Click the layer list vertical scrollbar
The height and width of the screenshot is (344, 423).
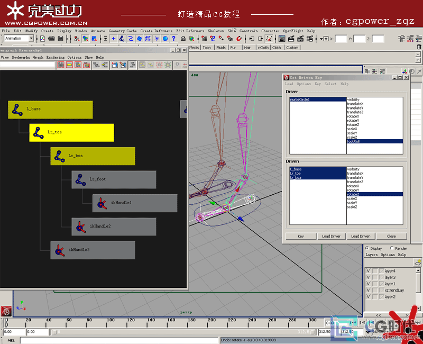[418, 288]
